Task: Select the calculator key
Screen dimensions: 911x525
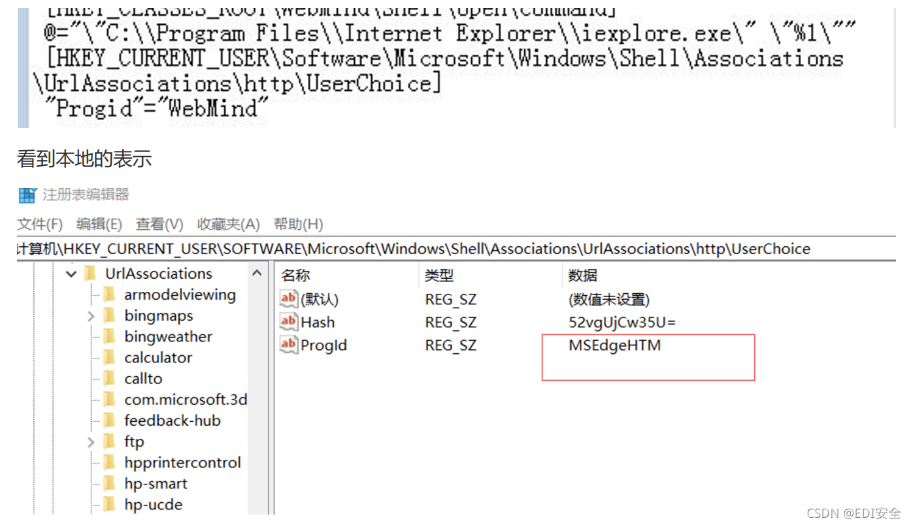Action: click(x=158, y=357)
